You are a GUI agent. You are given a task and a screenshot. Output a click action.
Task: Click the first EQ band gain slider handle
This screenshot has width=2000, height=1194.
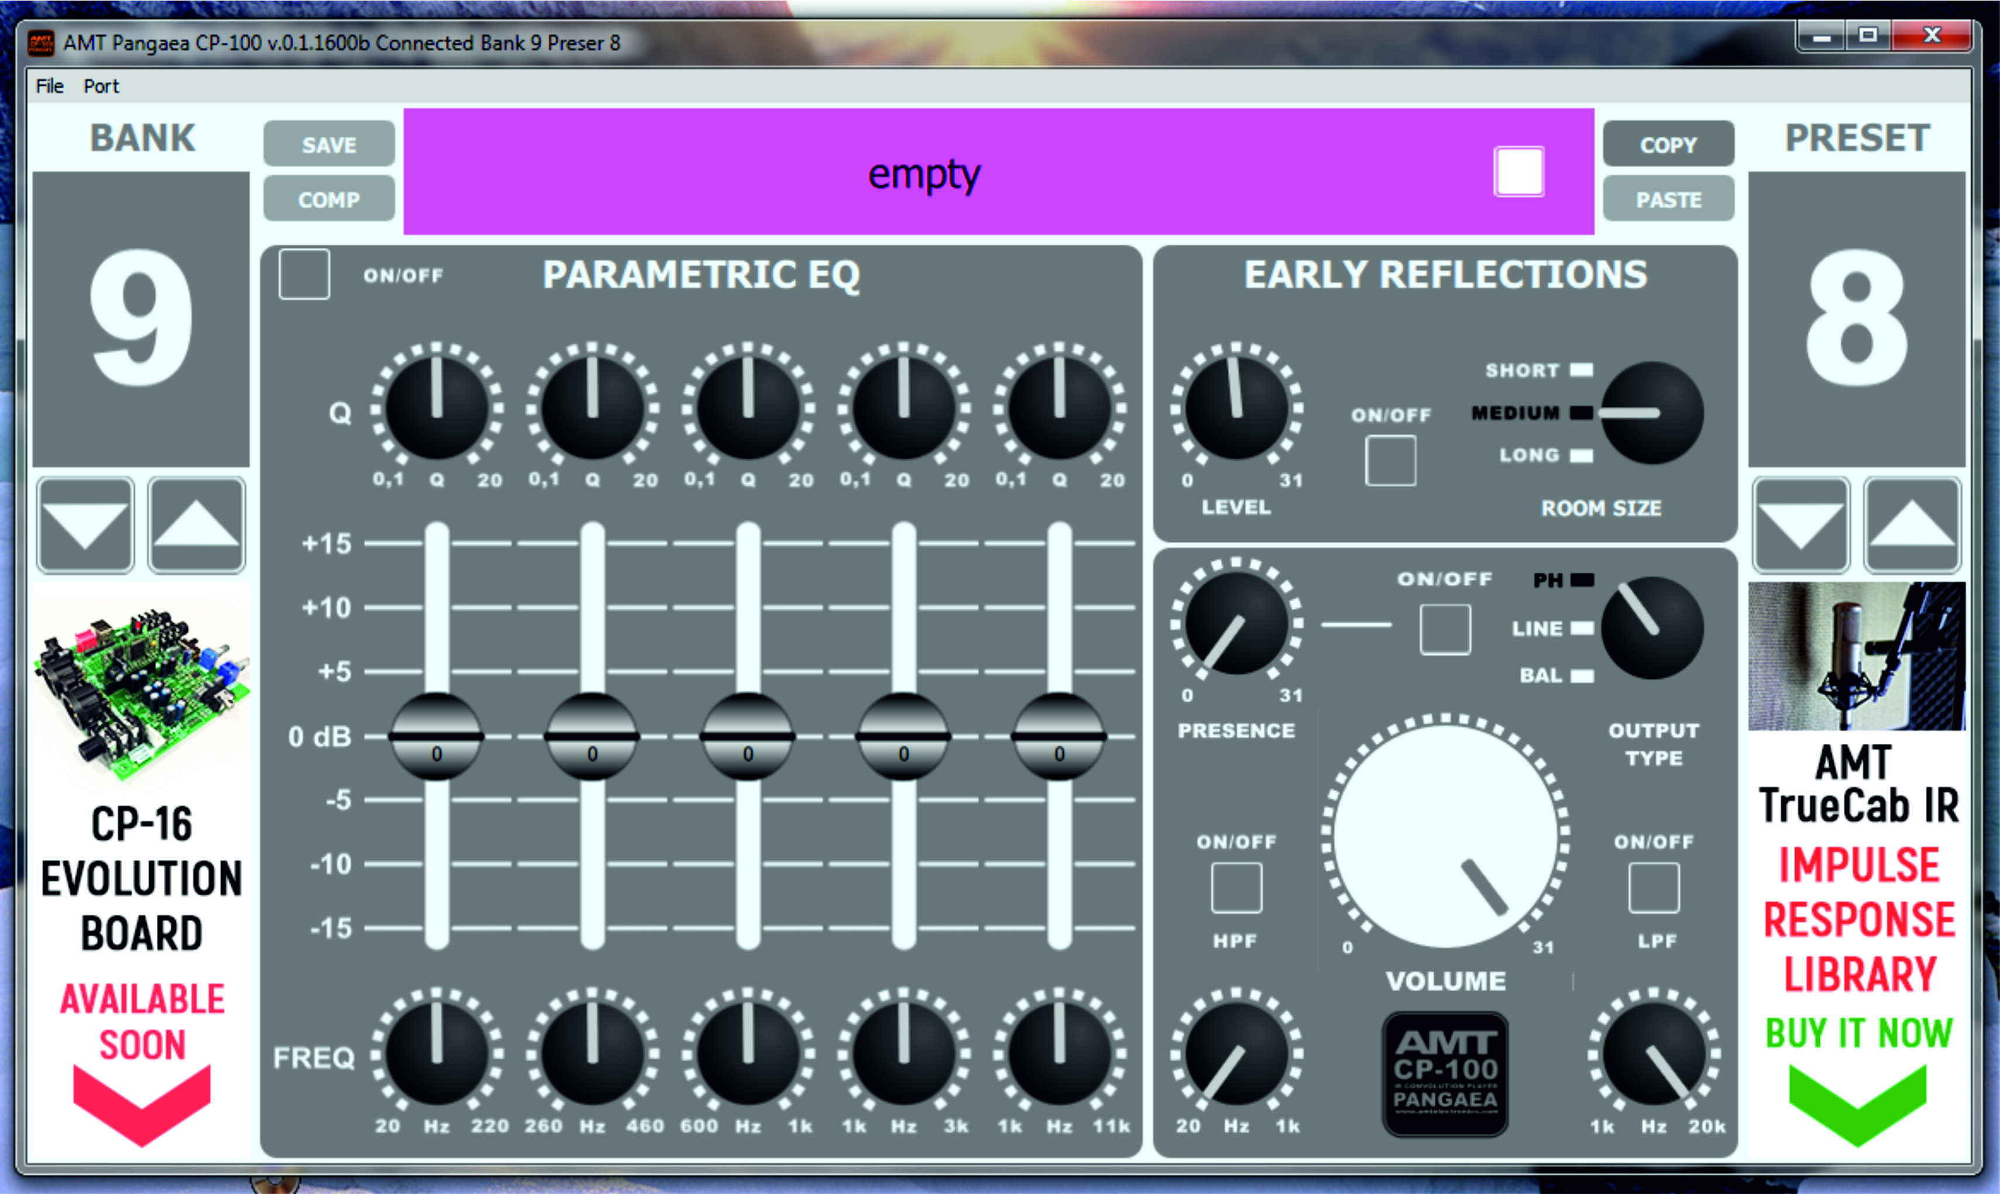coord(436,736)
